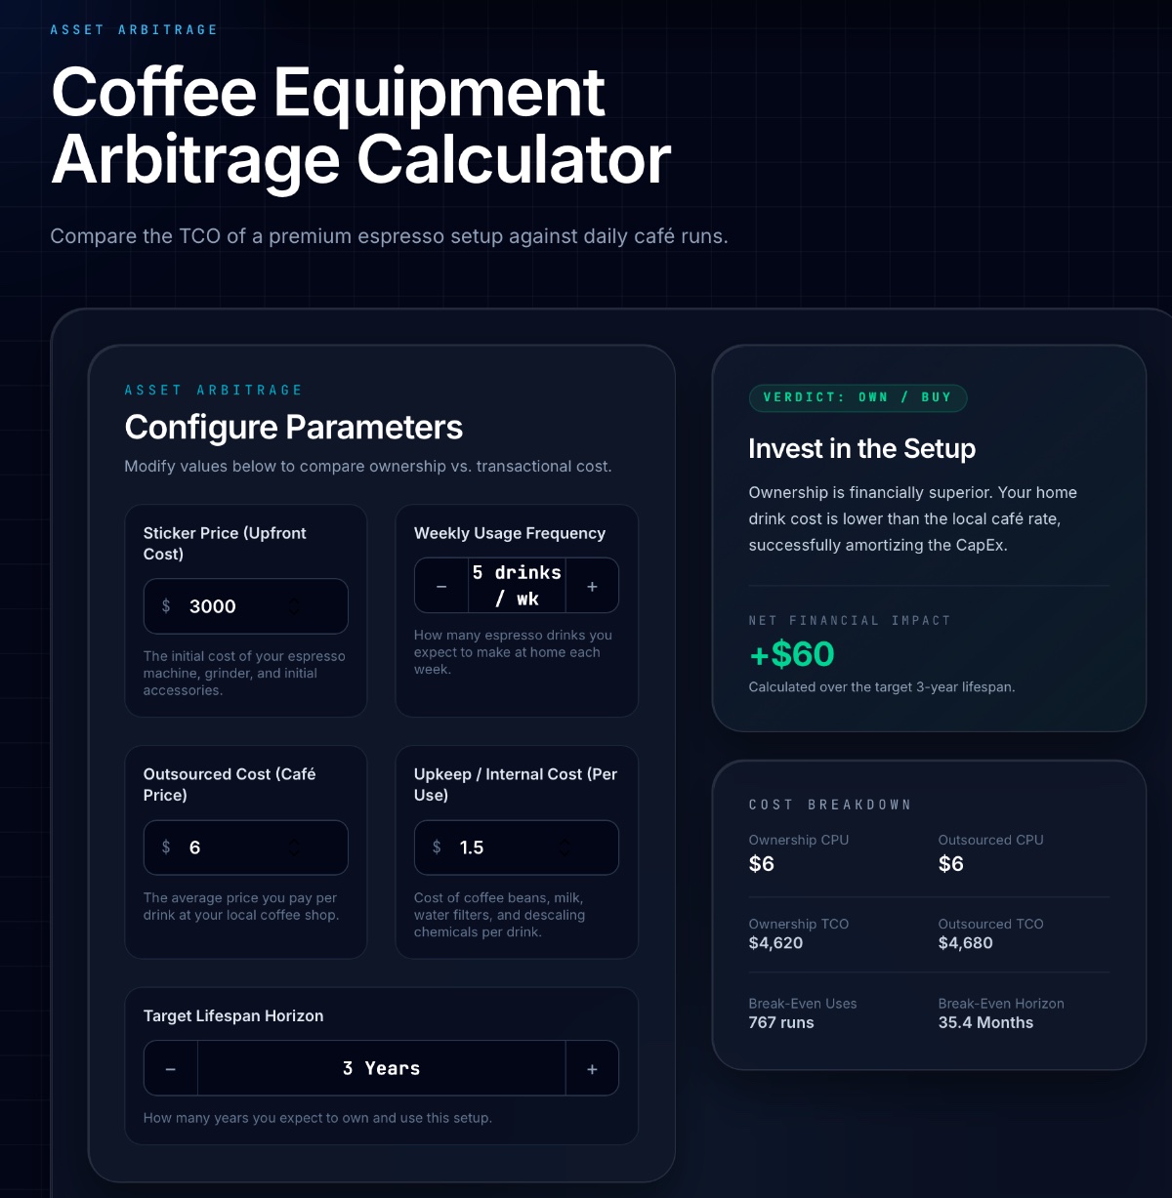This screenshot has width=1172, height=1198.
Task: Click spinner arrows in Sticker Price field
Action: pos(294,606)
